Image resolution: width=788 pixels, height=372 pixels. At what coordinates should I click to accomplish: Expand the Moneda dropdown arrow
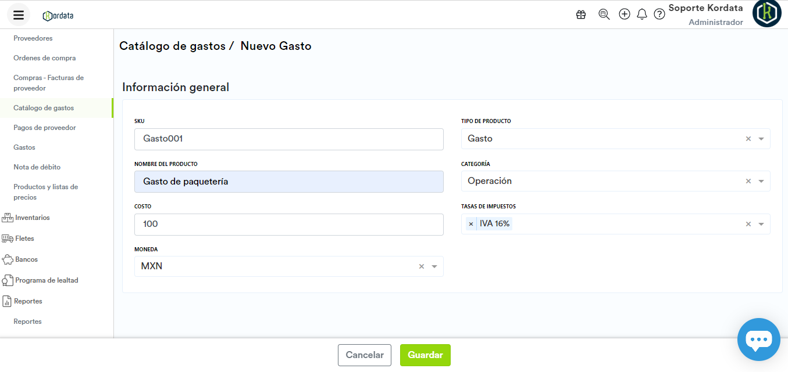pos(434,266)
